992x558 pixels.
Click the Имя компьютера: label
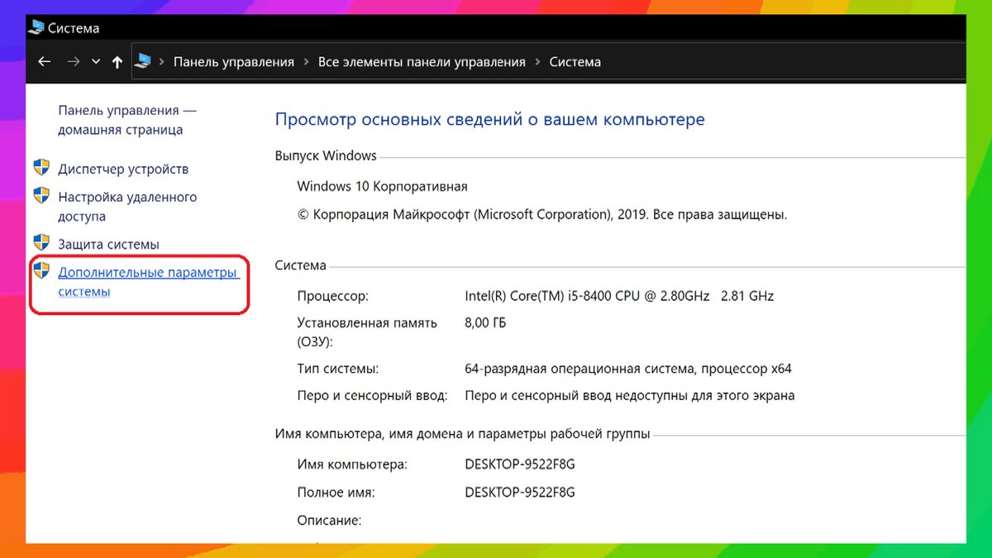[x=352, y=465]
